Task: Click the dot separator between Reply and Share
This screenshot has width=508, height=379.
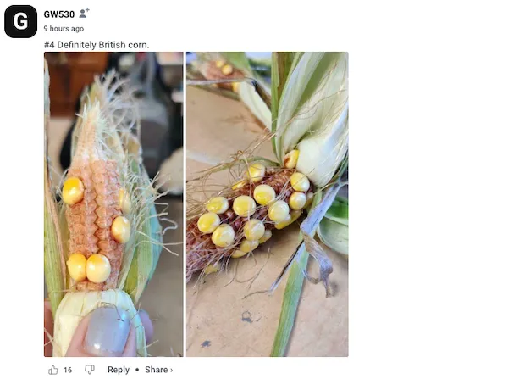Action: pos(137,370)
